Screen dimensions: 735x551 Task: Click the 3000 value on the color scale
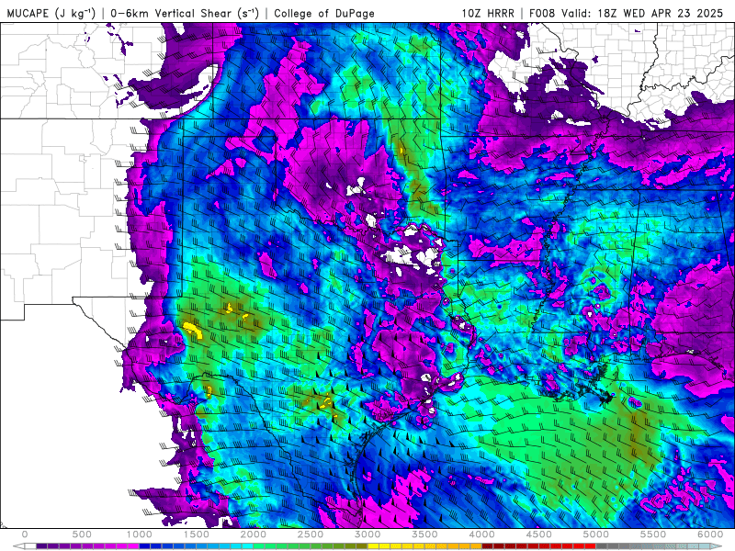pos(368,534)
